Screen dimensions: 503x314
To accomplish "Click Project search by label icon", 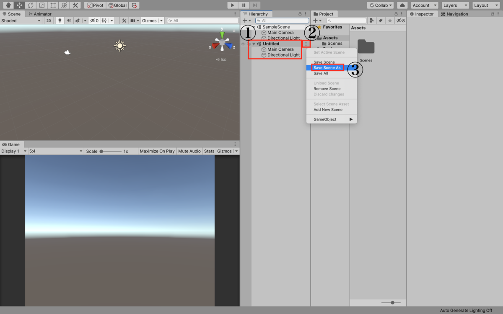I will point(381,21).
